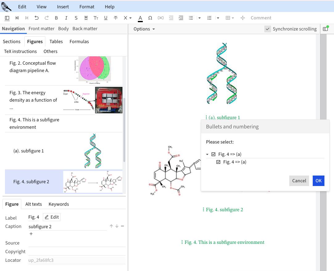This screenshot has width=334, height=271.
Task: Toggle the Synchronize scrolling checkbox
Action: pos(267,29)
